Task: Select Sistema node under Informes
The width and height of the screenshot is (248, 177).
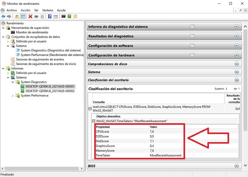Action: coord(21,78)
